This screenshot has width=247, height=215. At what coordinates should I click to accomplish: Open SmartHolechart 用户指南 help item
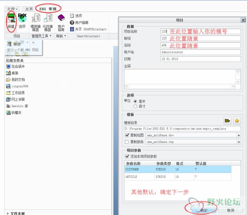coord(79,23)
